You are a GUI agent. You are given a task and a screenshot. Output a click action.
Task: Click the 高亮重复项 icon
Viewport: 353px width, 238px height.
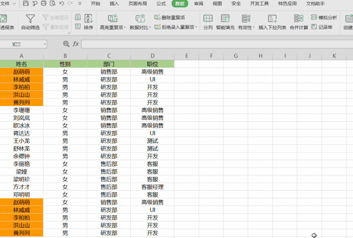click(x=113, y=18)
